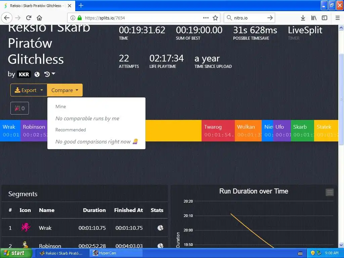The width and height of the screenshot is (344, 258).
Task: Click the pink octopus Wrak segment icon
Action: (x=26, y=227)
